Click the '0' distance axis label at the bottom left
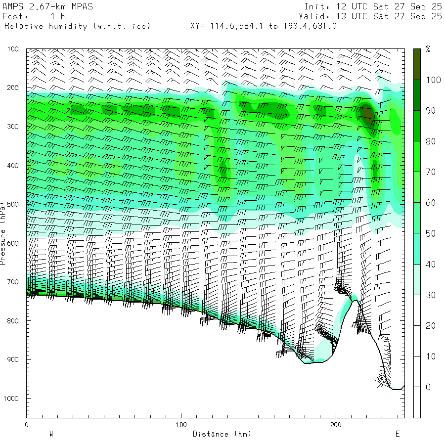Screen dimensions: 445x445 pos(26,425)
